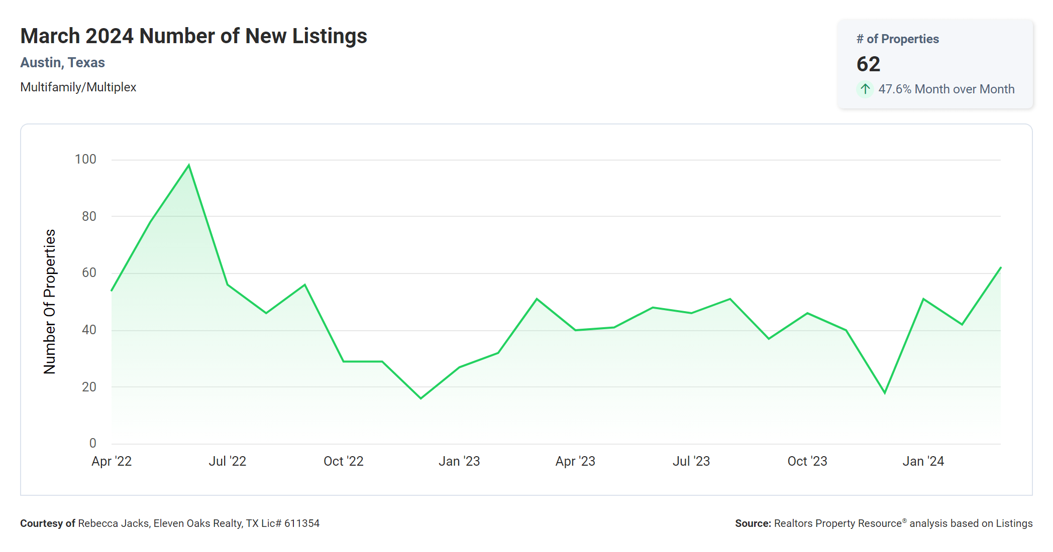Image resolution: width=1053 pixels, height=552 pixels.
Task: Click the Apr '22 x-axis label
Action: (x=112, y=461)
